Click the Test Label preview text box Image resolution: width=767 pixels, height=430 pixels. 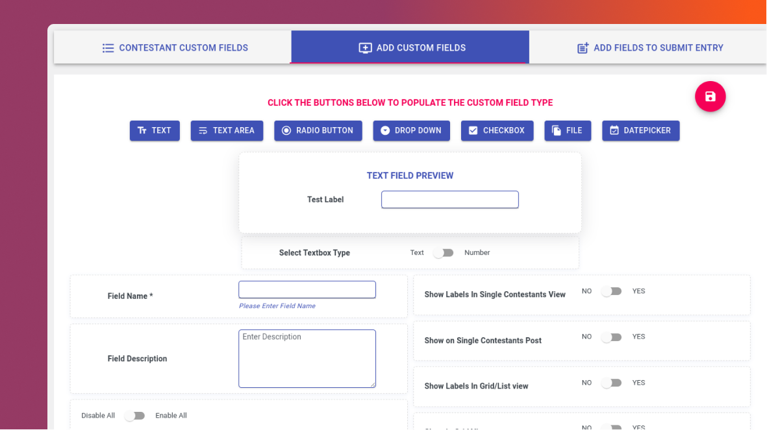click(450, 199)
